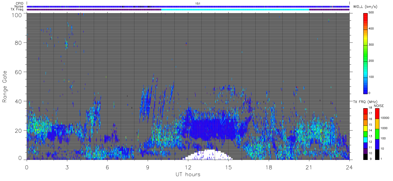Click the WID⊥ (km/s) colorbar title

click(366, 7)
